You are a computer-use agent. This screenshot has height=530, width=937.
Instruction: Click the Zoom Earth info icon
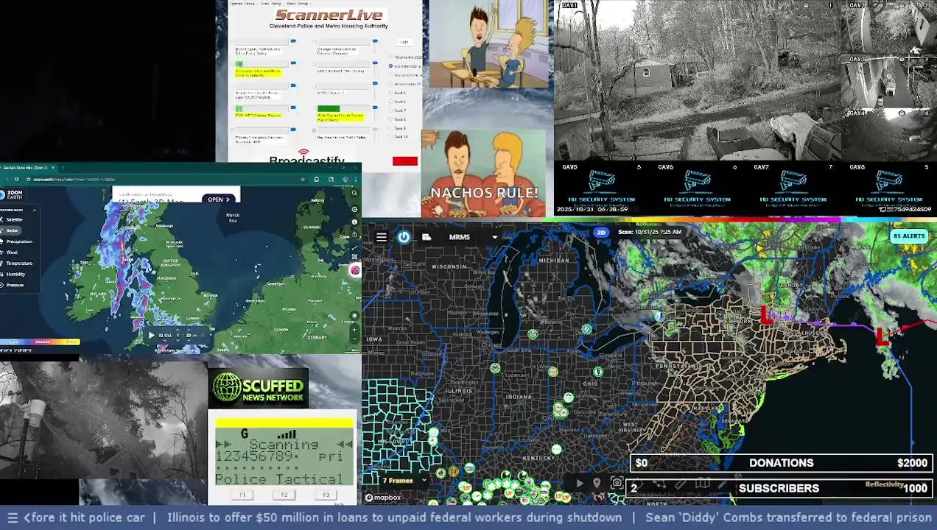pyautogui.click(x=354, y=222)
